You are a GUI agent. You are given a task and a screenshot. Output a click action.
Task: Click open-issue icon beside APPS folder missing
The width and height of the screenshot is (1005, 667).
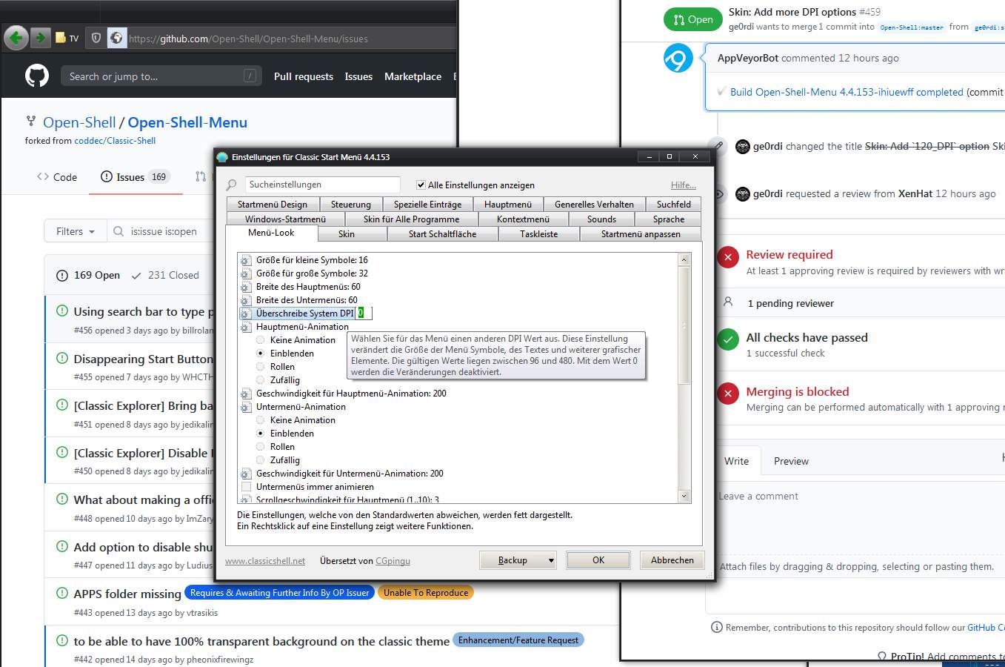(x=62, y=593)
